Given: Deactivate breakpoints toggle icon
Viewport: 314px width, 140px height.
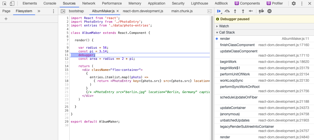Looking at the screenshot, I should tap(261, 11).
